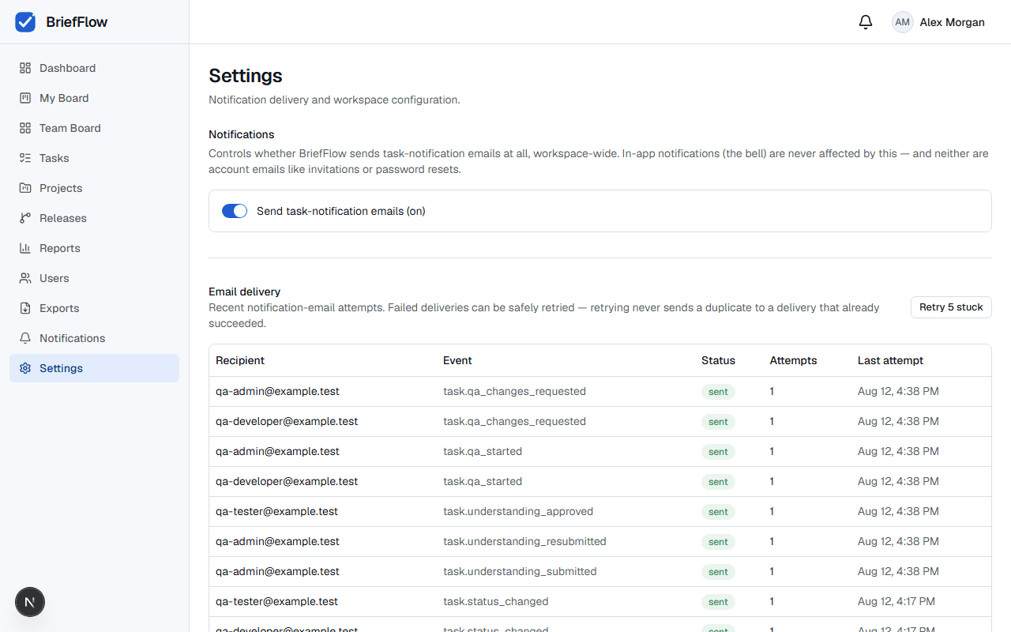Open Reports label in the sidebar
This screenshot has width=1011, height=632.
click(60, 248)
